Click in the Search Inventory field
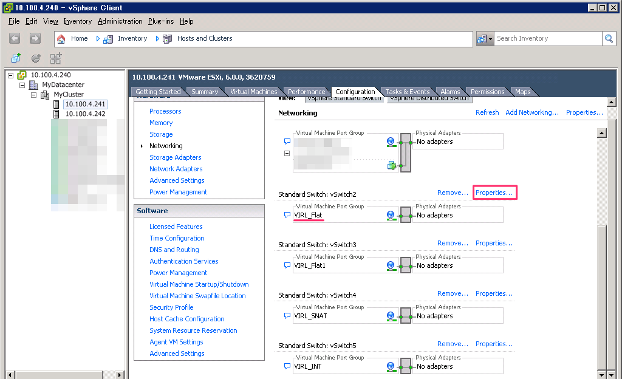Screen dimensions: 622x379 [x=547, y=39]
